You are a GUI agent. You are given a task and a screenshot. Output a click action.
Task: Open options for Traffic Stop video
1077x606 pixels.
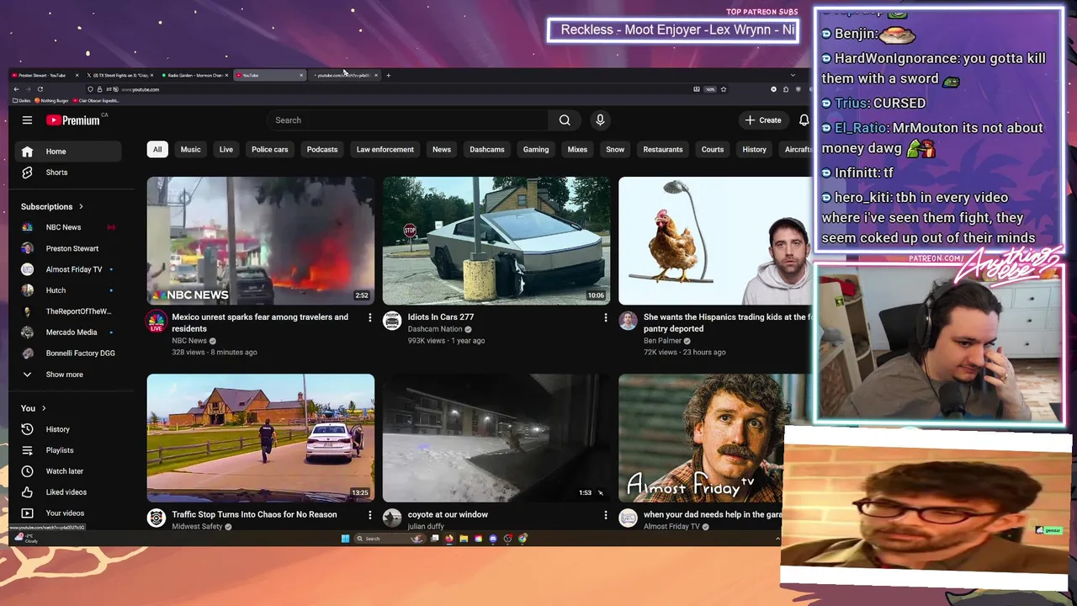(x=369, y=514)
